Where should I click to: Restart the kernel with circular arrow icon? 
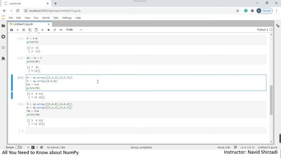point(54,30)
